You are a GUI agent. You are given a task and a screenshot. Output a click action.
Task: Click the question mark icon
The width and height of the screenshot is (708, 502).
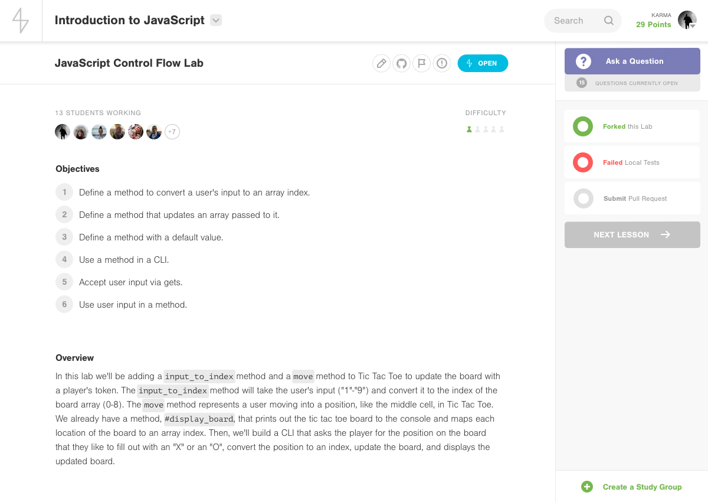click(x=584, y=61)
